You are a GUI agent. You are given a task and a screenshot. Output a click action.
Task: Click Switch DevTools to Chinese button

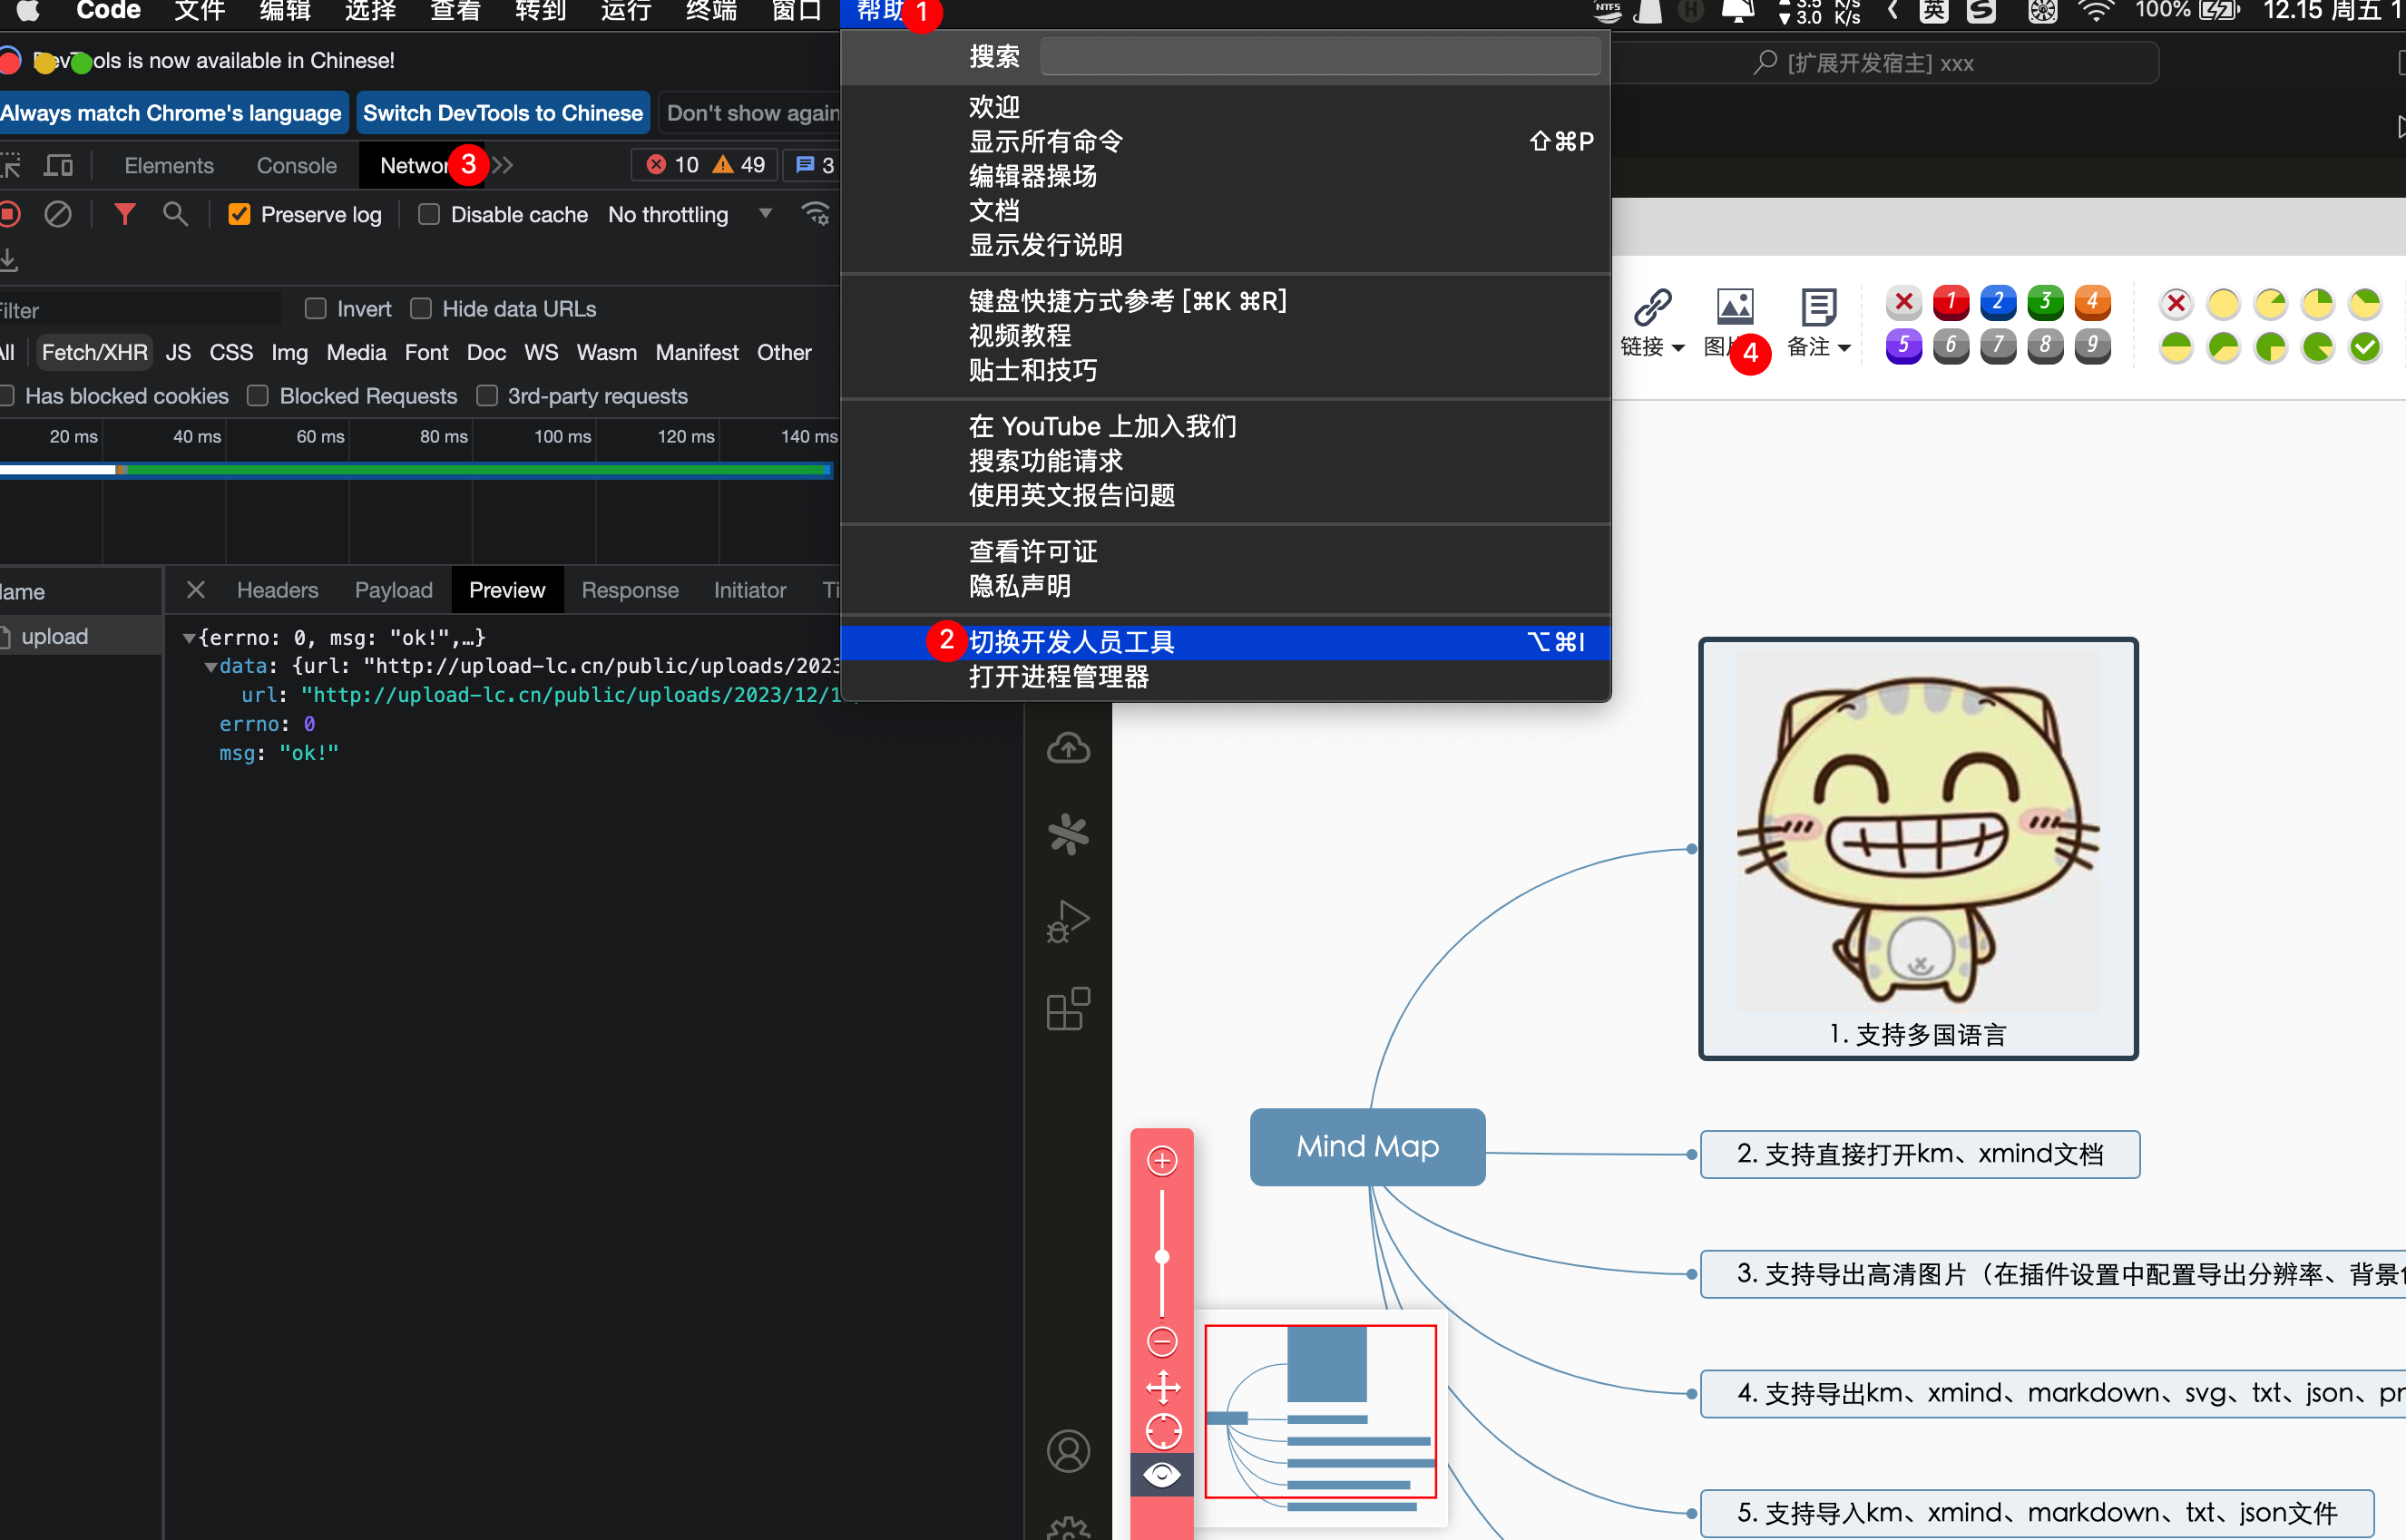click(x=502, y=113)
